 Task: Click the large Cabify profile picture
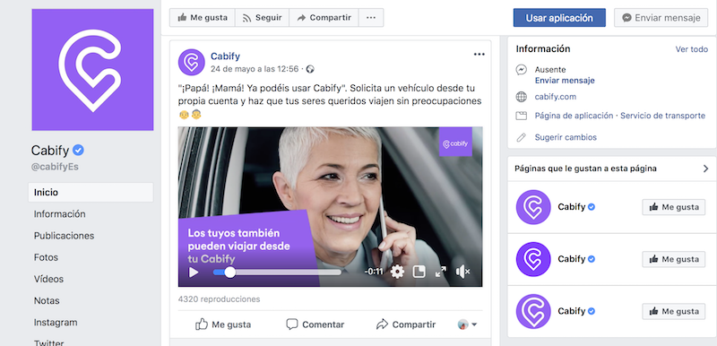(93, 70)
